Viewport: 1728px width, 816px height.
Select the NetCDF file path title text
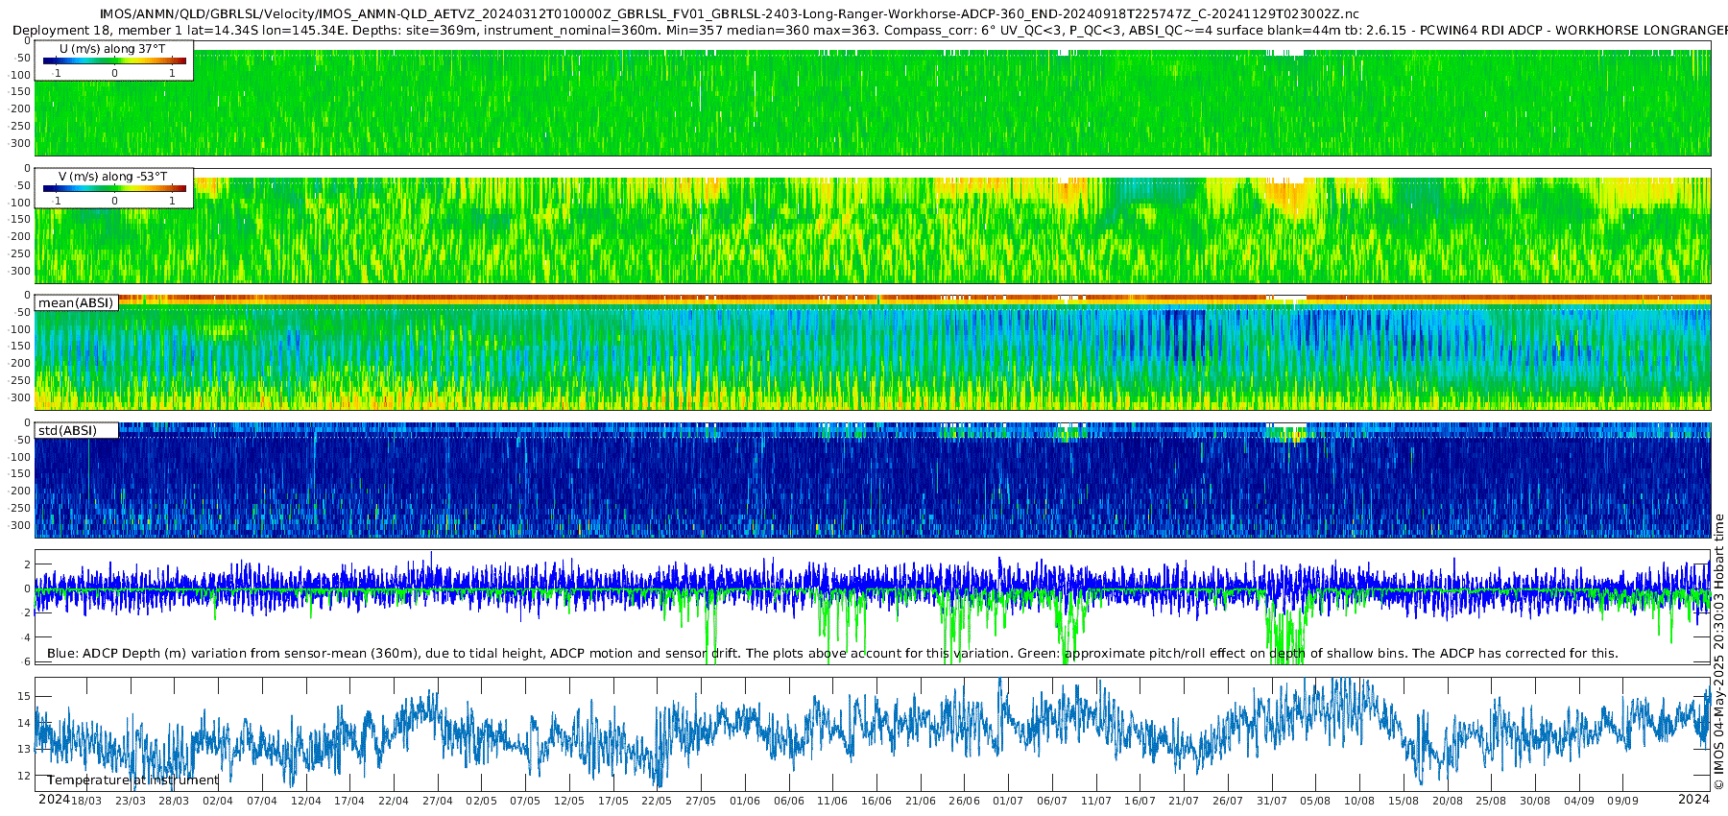point(730,14)
